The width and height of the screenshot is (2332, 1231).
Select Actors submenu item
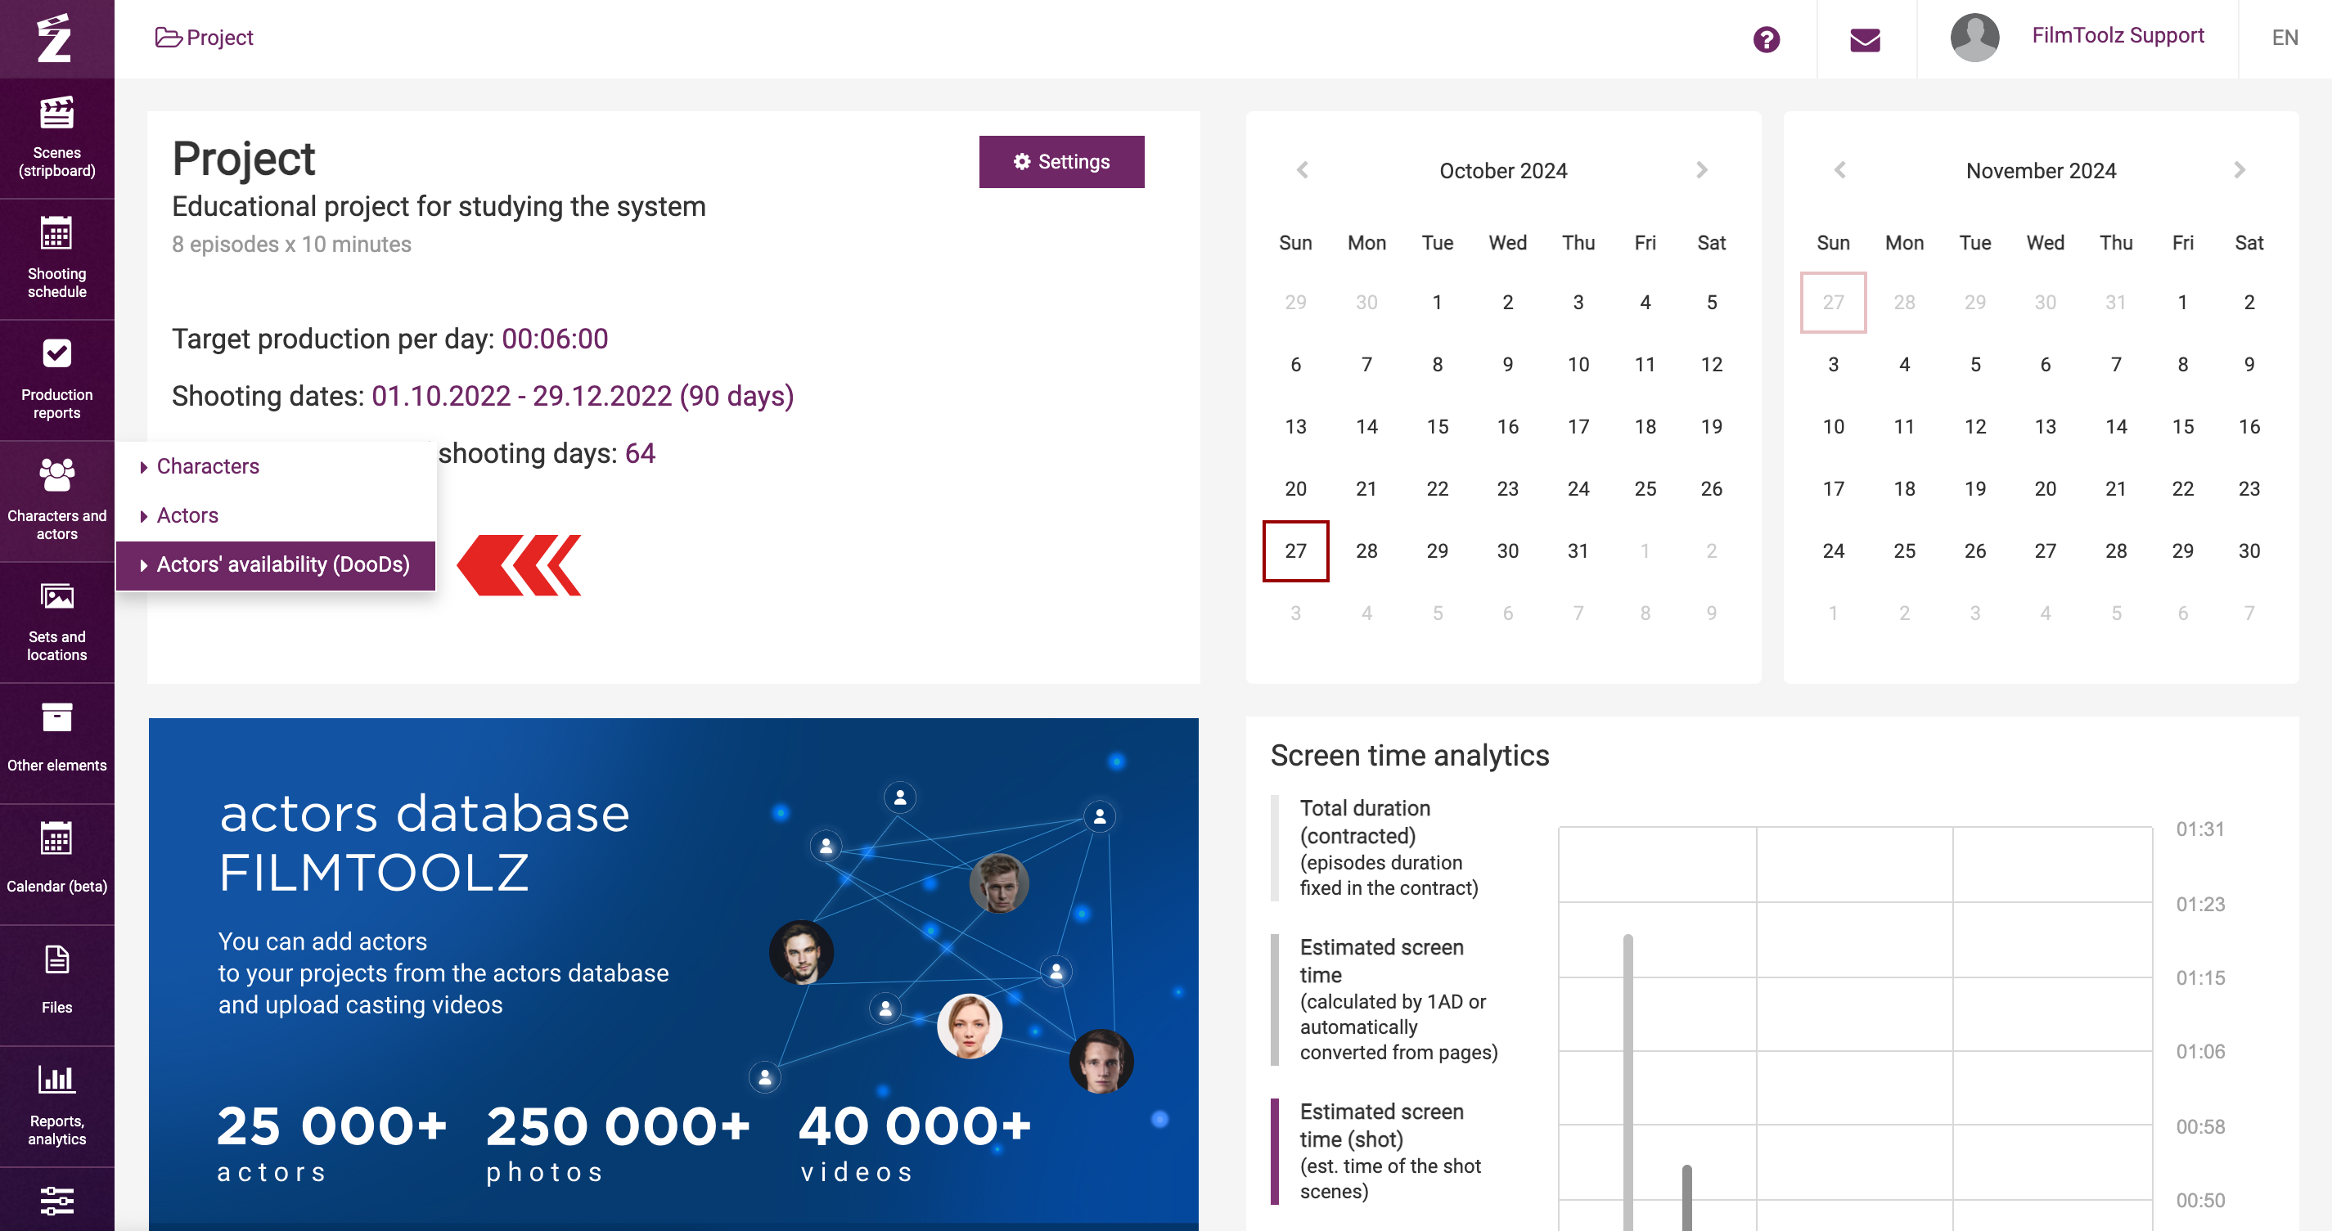click(x=276, y=515)
